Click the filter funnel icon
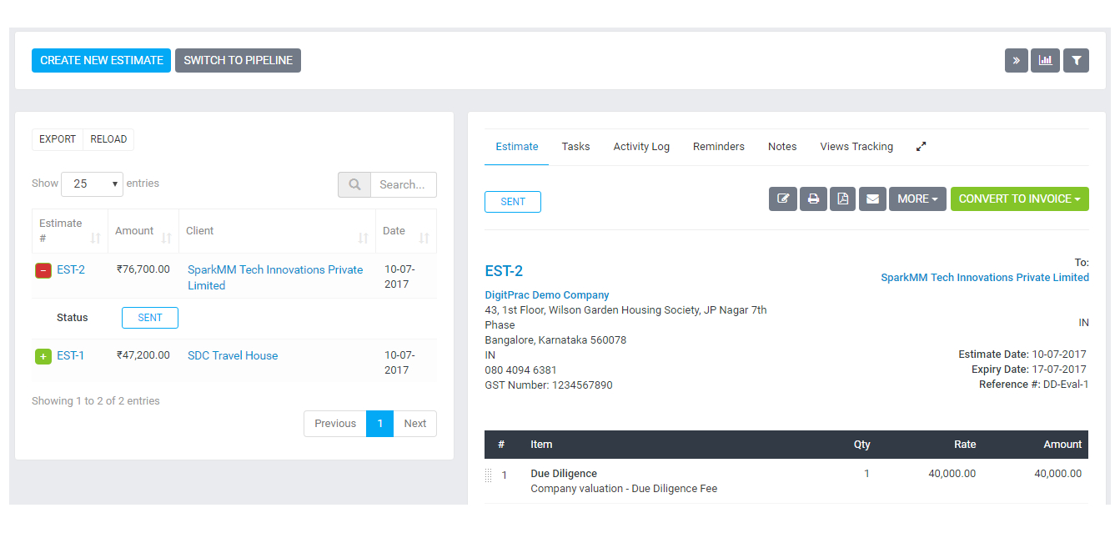This screenshot has width=1120, height=533. tap(1076, 61)
